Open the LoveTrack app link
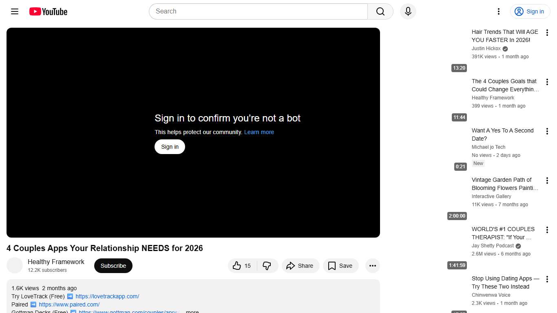Viewport: 557px width, 313px height. [x=107, y=296]
